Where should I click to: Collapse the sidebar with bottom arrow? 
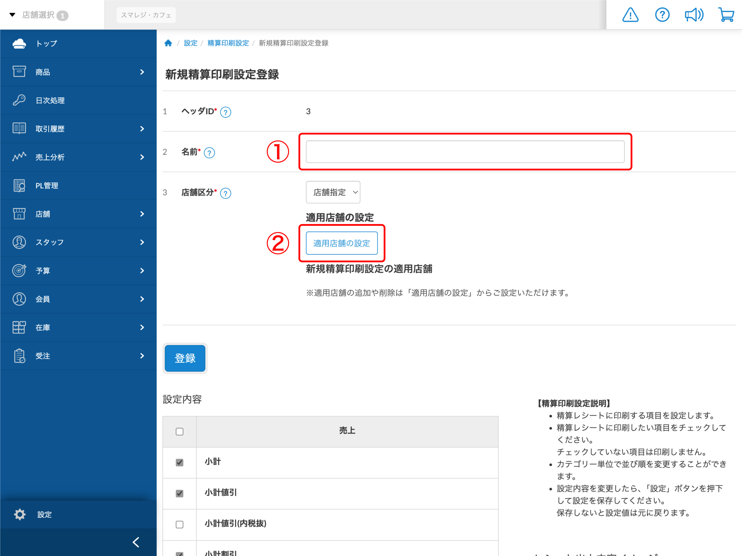point(136,542)
